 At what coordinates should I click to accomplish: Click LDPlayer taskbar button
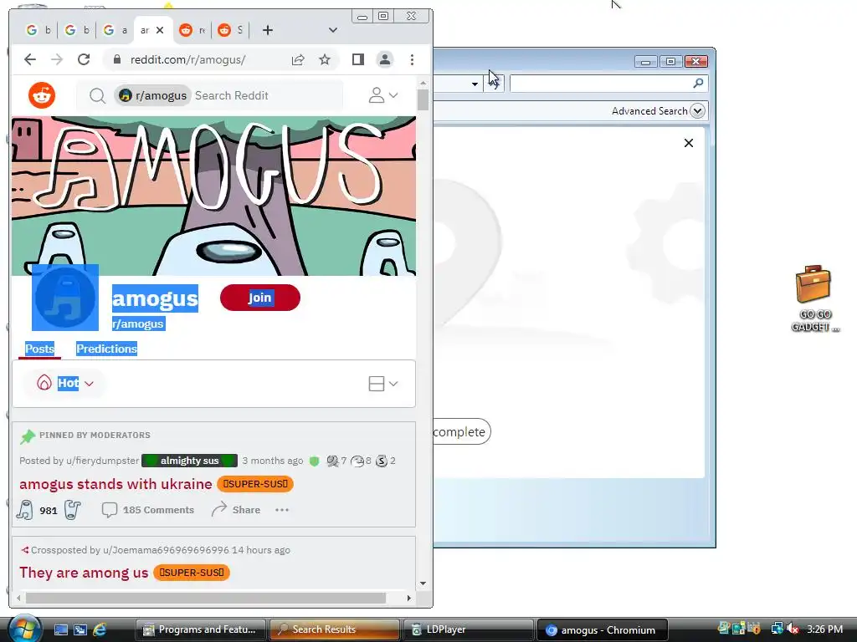(468, 629)
